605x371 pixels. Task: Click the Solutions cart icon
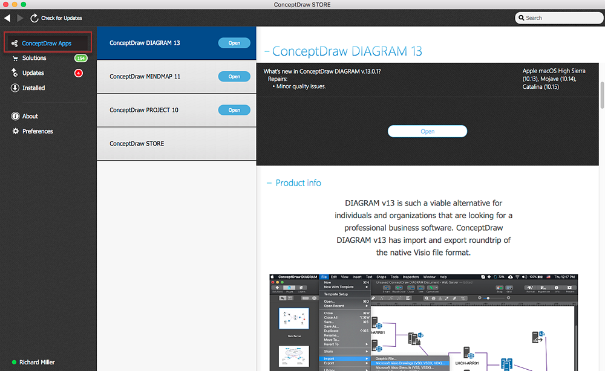pyautogui.click(x=16, y=58)
